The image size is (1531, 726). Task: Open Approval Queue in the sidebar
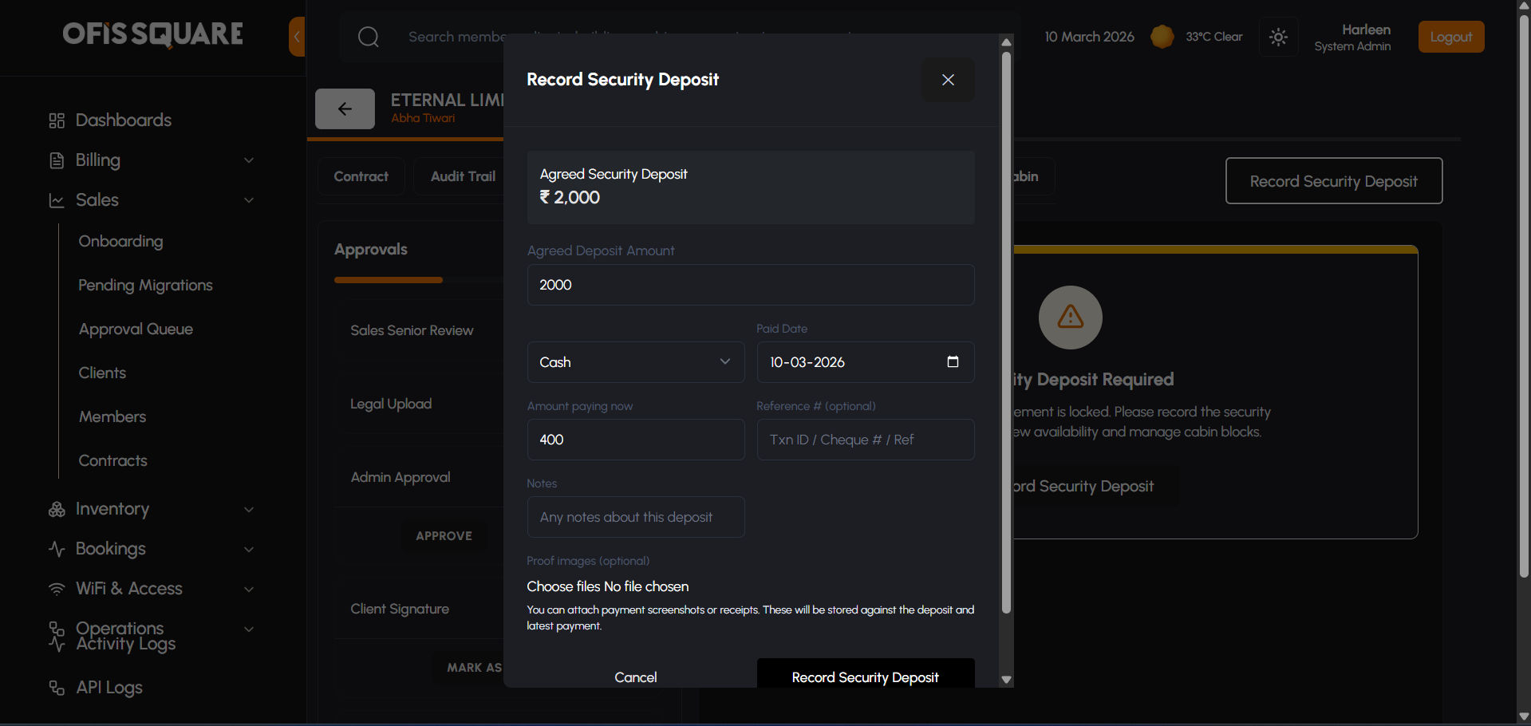coord(136,329)
